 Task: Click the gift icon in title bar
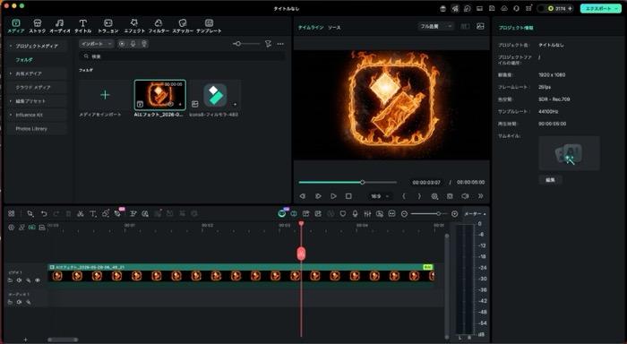point(442,8)
